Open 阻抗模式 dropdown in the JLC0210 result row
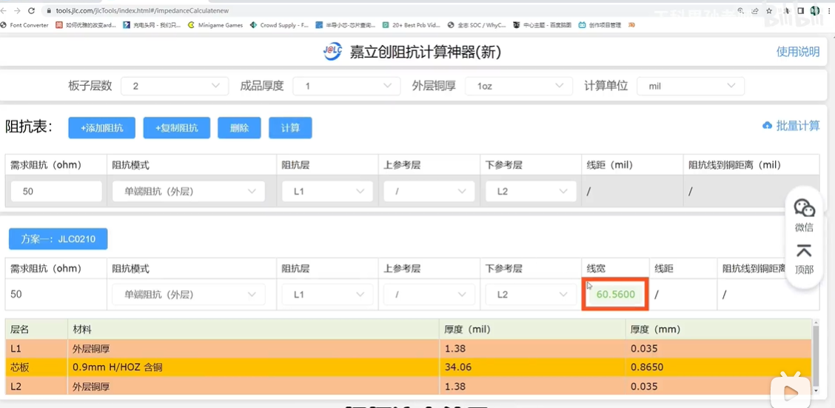The image size is (835, 408). click(x=189, y=295)
